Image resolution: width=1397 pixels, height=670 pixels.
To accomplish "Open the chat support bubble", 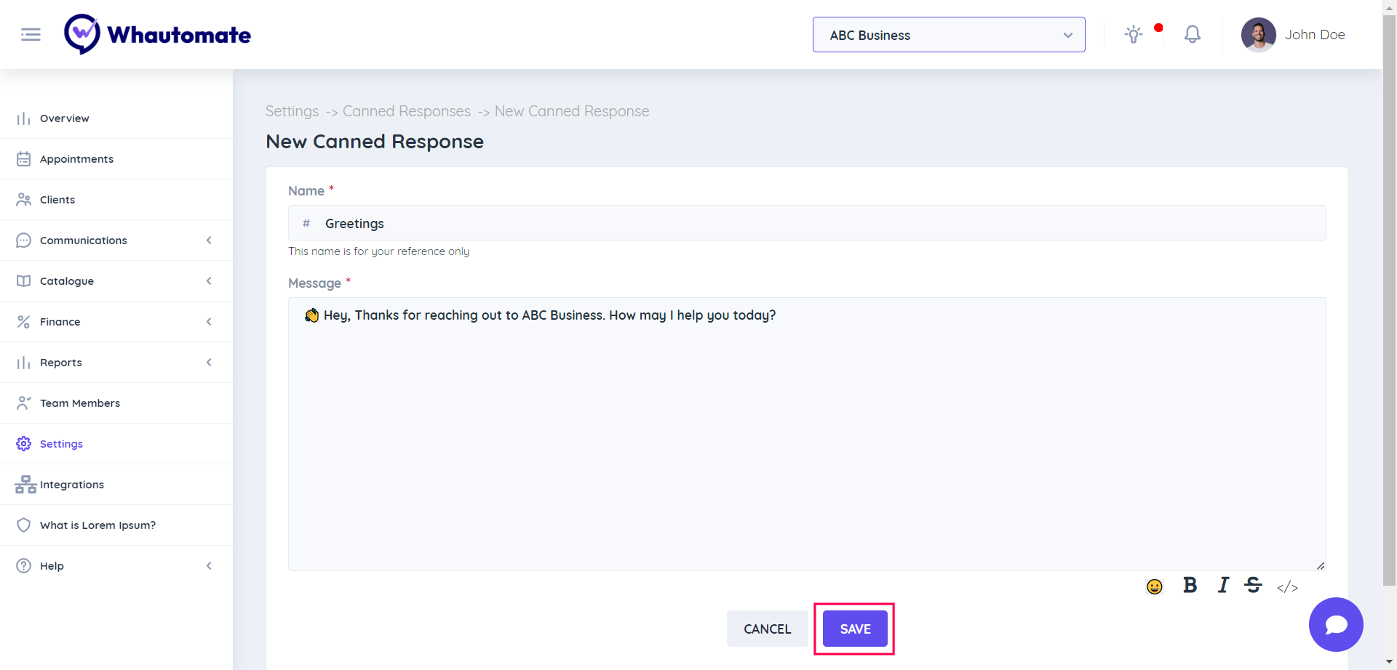I will click(1335, 625).
